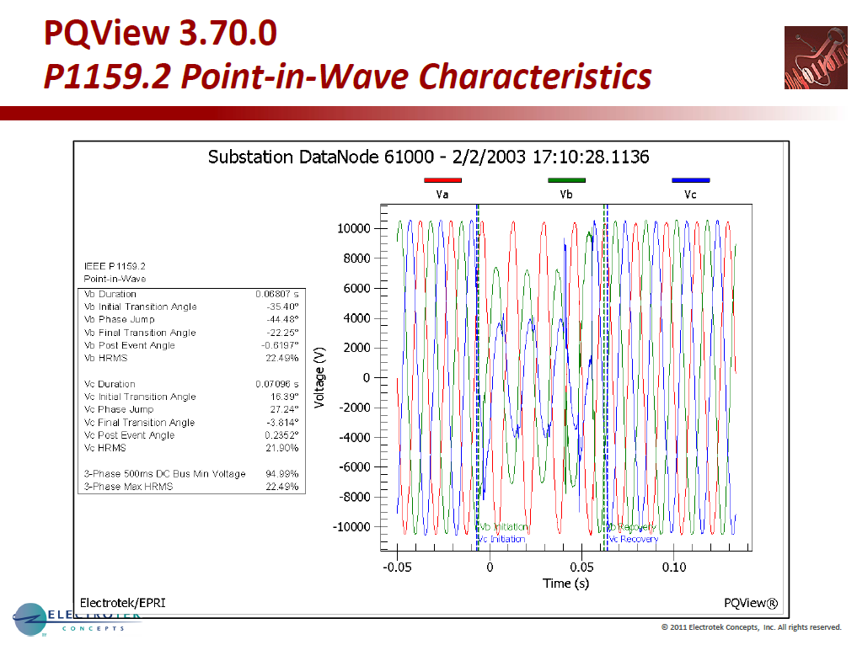857x645 pixels.
Task: Click the Va red color swatch above the waveform
Action: tap(442, 179)
